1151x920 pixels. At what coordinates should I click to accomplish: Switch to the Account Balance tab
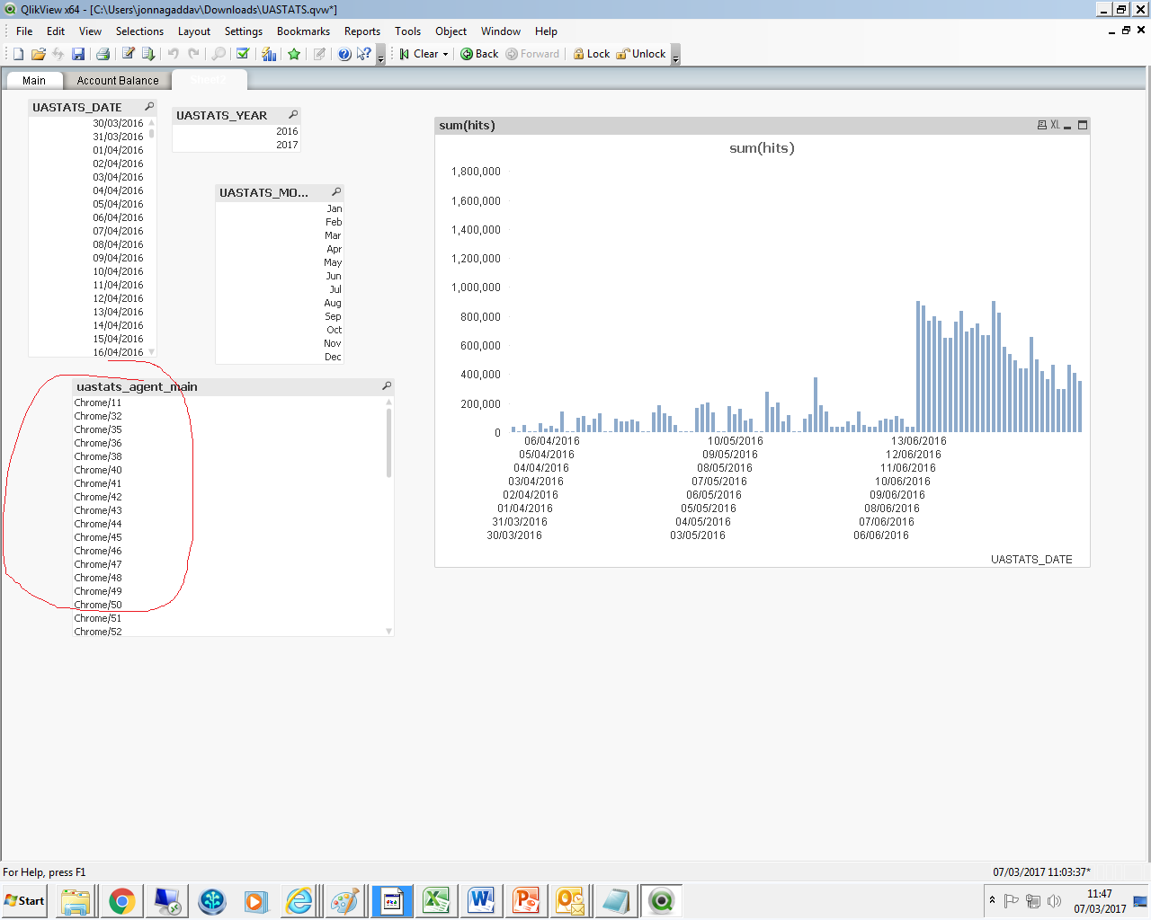pos(117,81)
